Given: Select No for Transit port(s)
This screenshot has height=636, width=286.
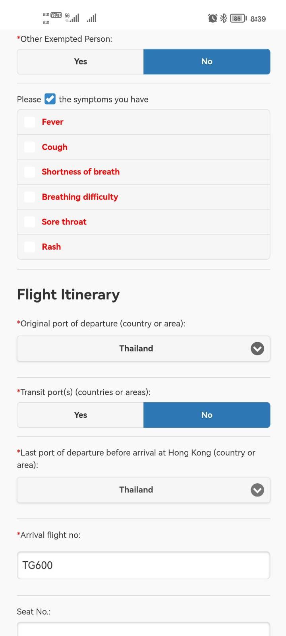Looking at the screenshot, I should coord(207,415).
